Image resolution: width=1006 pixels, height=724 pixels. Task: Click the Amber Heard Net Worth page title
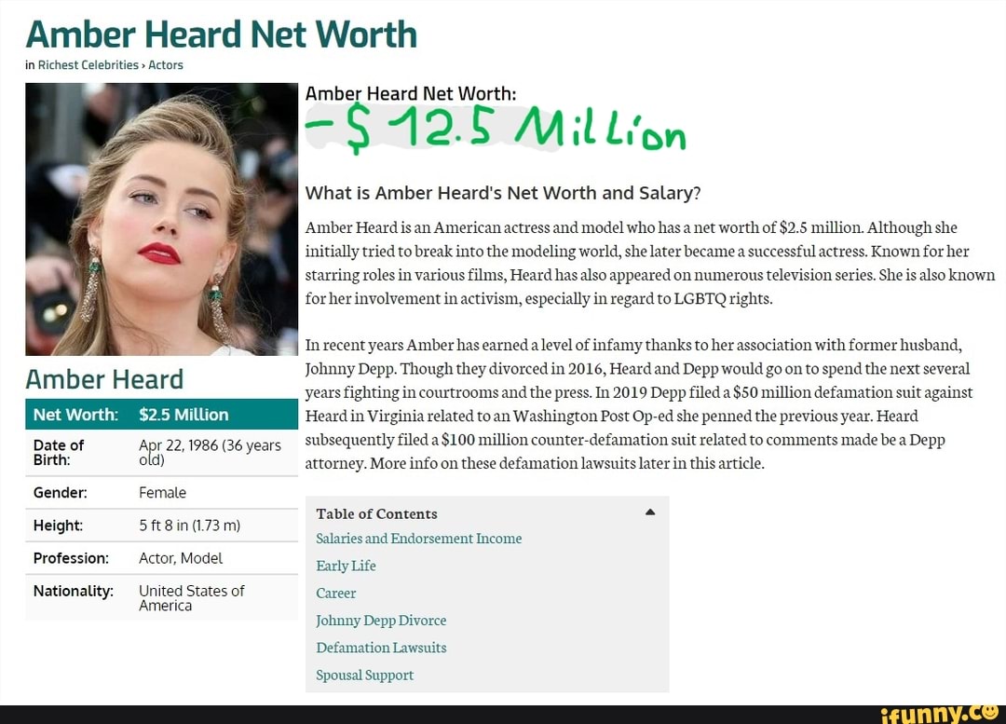coord(221,34)
